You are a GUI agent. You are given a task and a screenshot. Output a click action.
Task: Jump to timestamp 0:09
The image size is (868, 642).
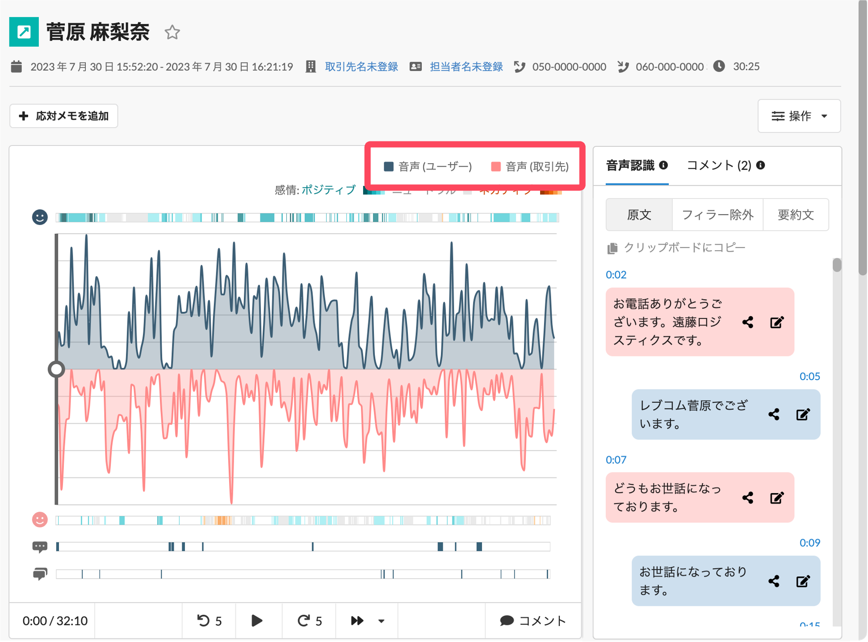pos(809,543)
